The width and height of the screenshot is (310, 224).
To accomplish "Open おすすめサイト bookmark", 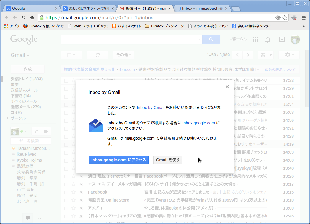I will pos(127,26).
